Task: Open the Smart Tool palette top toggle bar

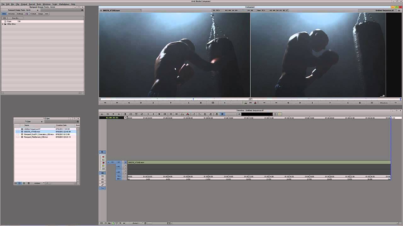Action: [102, 152]
